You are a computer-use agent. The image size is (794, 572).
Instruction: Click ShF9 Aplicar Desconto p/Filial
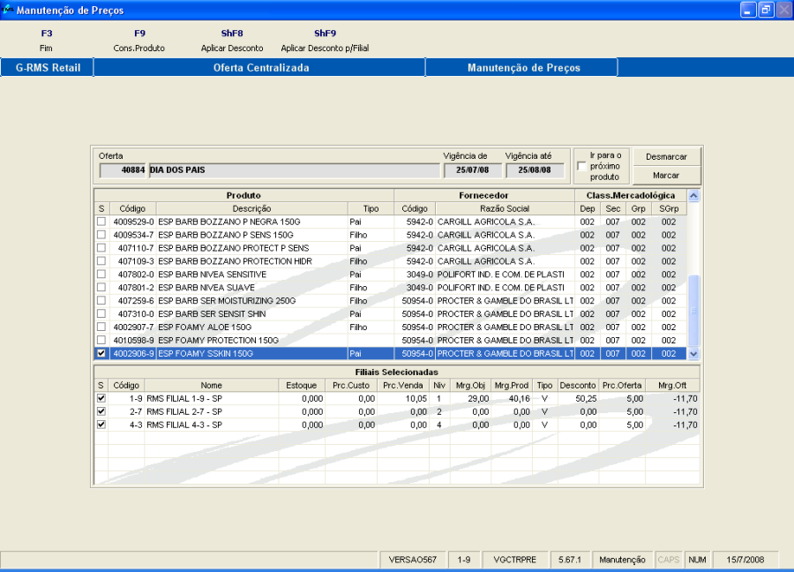coord(325,41)
